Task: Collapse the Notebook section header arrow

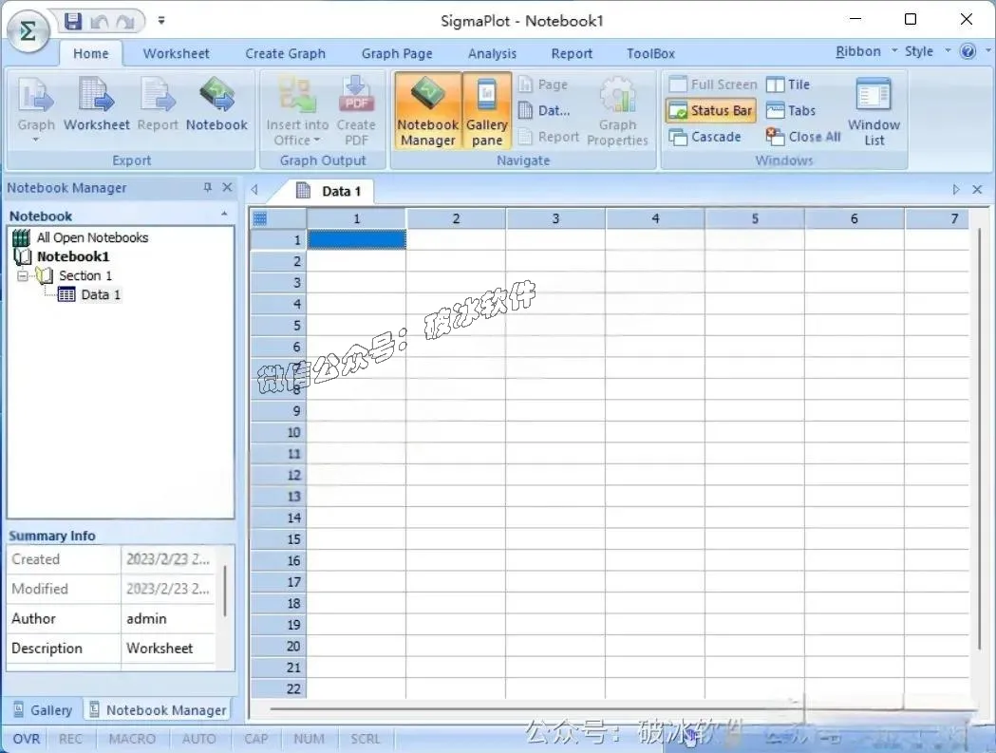Action: [x=223, y=215]
